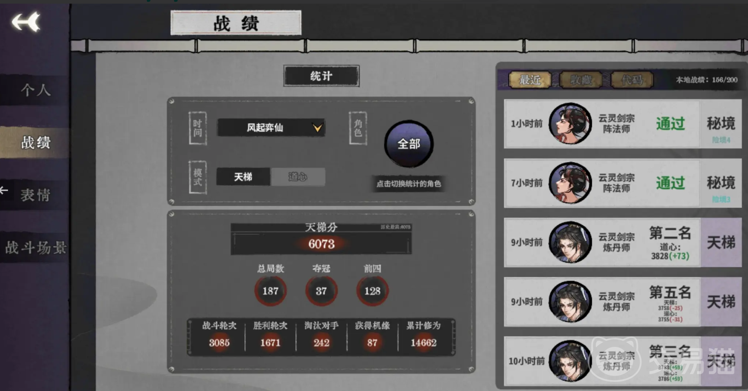Screen dimensions: 748x391
Task: Click the small left arrow beside 表情
Action: tap(4, 190)
